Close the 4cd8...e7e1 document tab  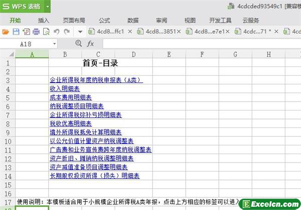227,31
